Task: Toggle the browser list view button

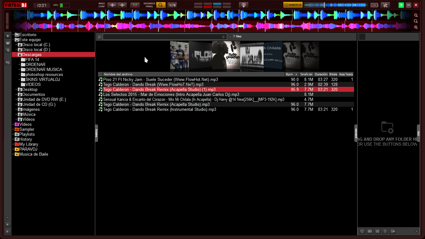Action: [x=172, y=5]
